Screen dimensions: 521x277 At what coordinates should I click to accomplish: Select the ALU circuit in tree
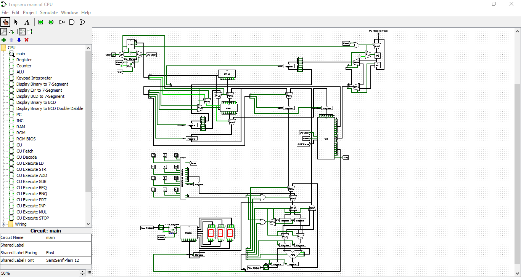pos(20,72)
